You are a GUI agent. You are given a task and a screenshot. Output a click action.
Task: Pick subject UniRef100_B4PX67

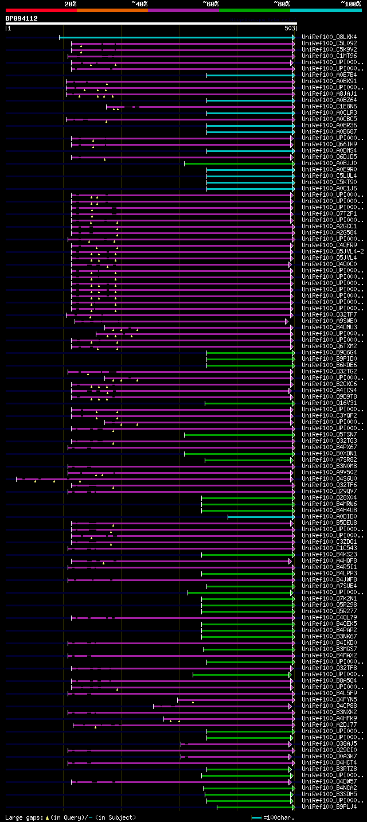point(330,447)
